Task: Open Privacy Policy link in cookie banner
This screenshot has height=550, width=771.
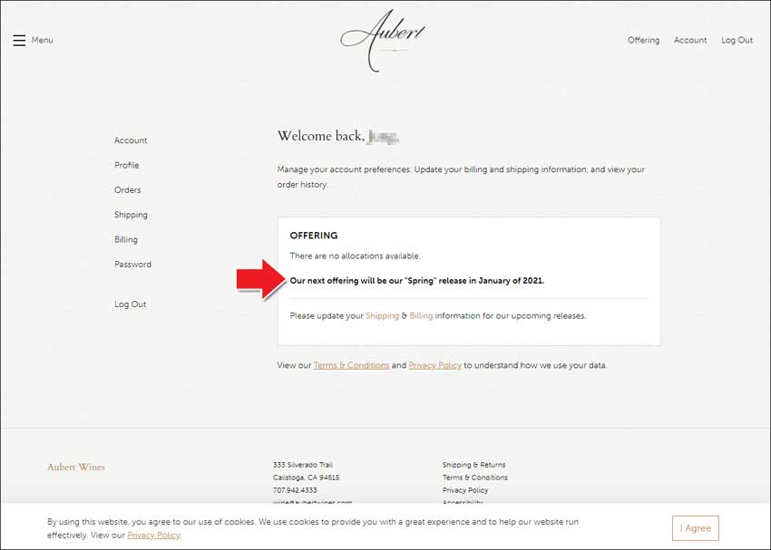Action: click(153, 536)
